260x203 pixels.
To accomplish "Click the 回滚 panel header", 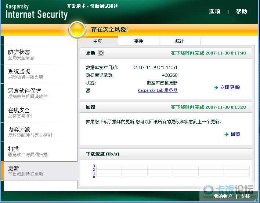I will pos(166,107).
